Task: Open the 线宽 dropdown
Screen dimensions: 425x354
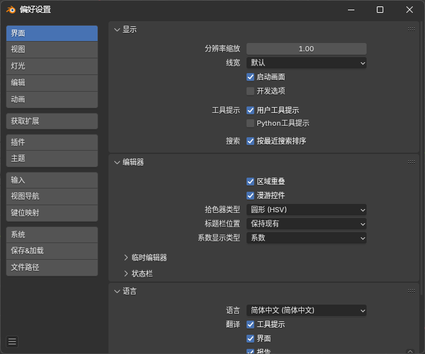Action: click(x=306, y=63)
